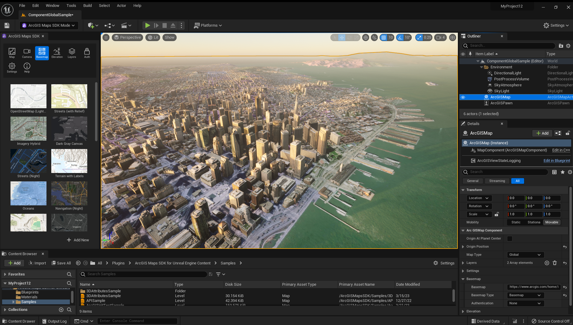573x325 pixels.
Task: Click Edit in Blueprint link
Action: pyautogui.click(x=557, y=161)
